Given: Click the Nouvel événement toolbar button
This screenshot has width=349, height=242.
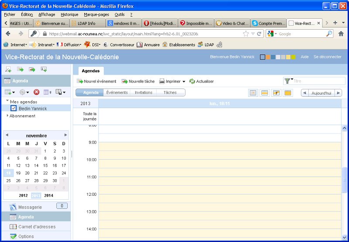Looking at the screenshot, I should pos(97,81).
